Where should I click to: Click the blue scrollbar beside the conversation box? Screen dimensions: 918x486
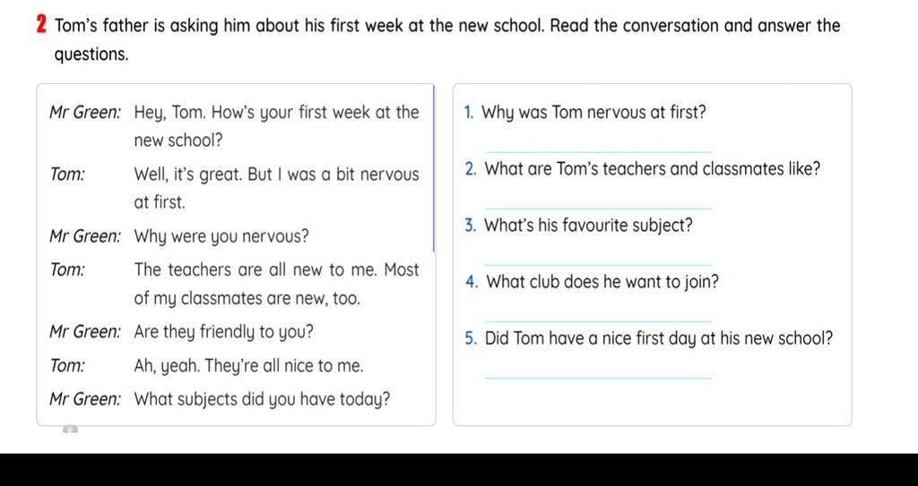point(434,168)
